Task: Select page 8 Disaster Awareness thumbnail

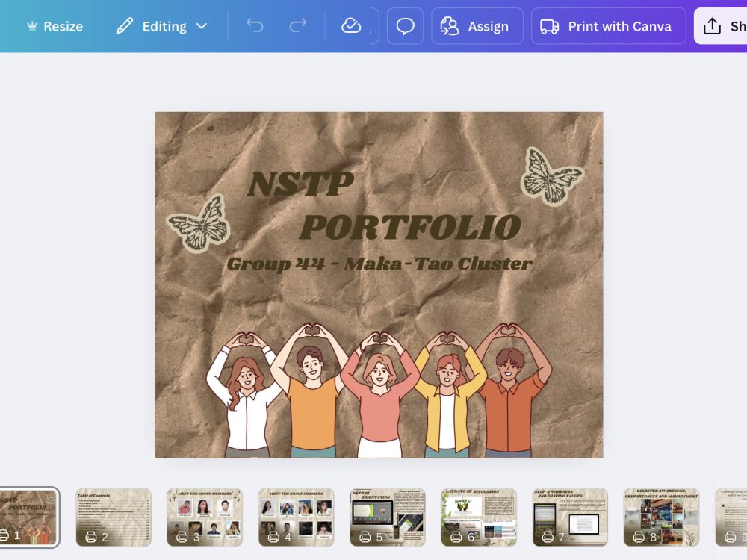Action: (662, 517)
